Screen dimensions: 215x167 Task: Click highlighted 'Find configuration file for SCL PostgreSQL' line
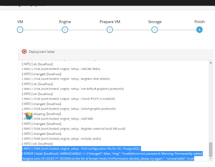coord(81,149)
